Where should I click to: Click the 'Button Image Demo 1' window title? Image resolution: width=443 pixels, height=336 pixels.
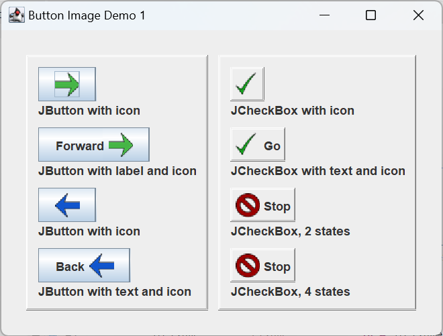(x=87, y=15)
